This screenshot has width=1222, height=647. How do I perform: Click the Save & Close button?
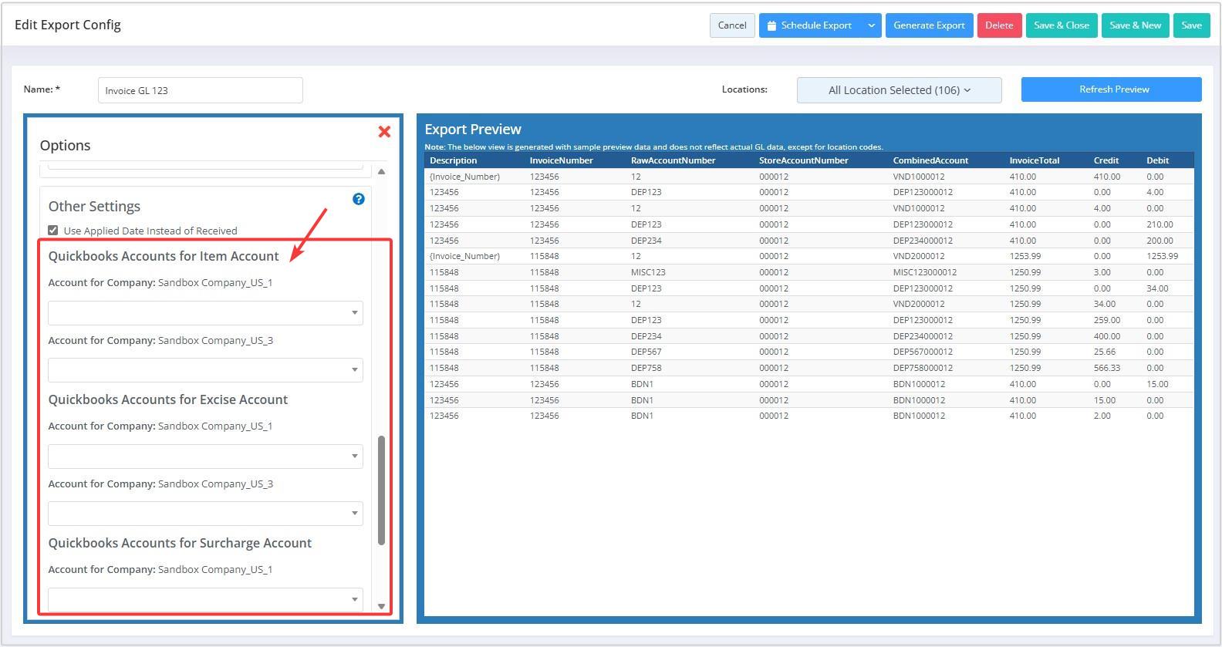tap(1061, 25)
